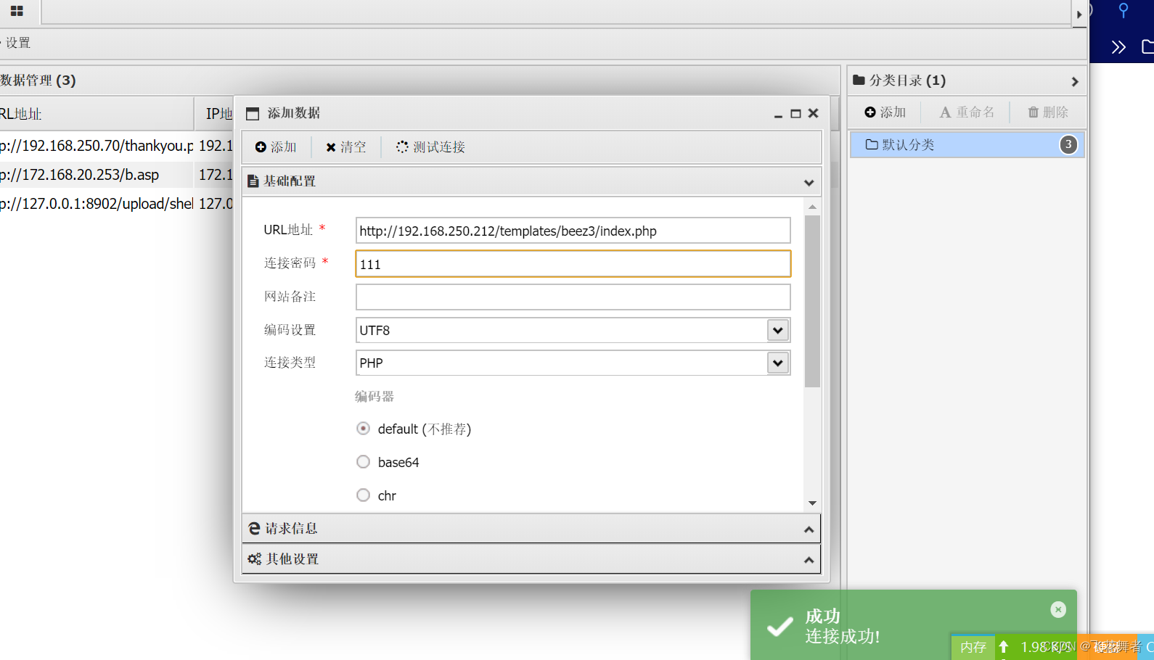Click the pin icon in blue sidebar
The width and height of the screenshot is (1154, 660).
1124,11
